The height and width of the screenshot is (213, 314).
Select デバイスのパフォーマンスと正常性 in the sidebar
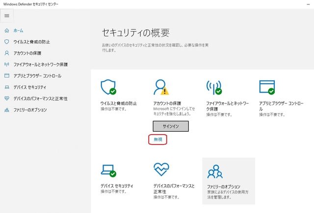(x=40, y=98)
